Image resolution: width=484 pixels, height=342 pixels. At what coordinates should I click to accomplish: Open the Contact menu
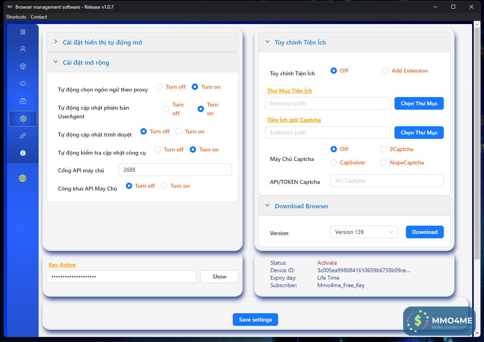(39, 17)
